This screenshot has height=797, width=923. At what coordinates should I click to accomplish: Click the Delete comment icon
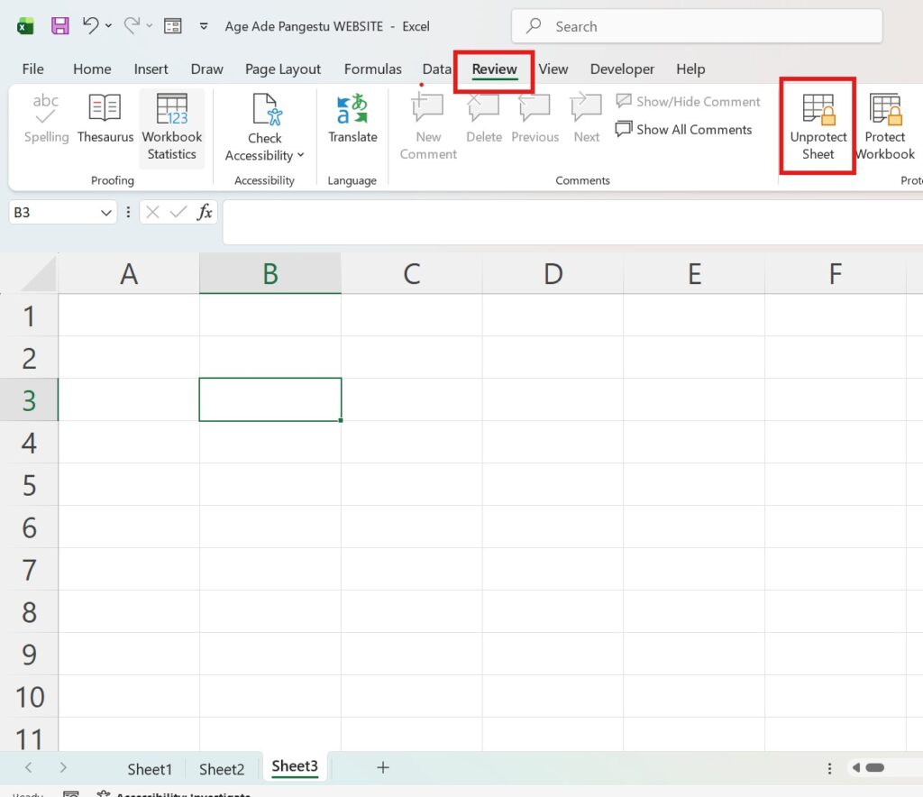483,106
